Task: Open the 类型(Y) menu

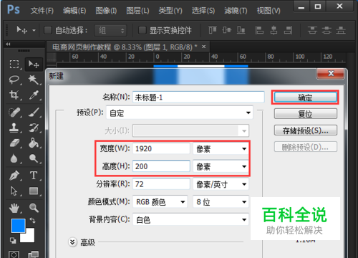Action: 170,11
